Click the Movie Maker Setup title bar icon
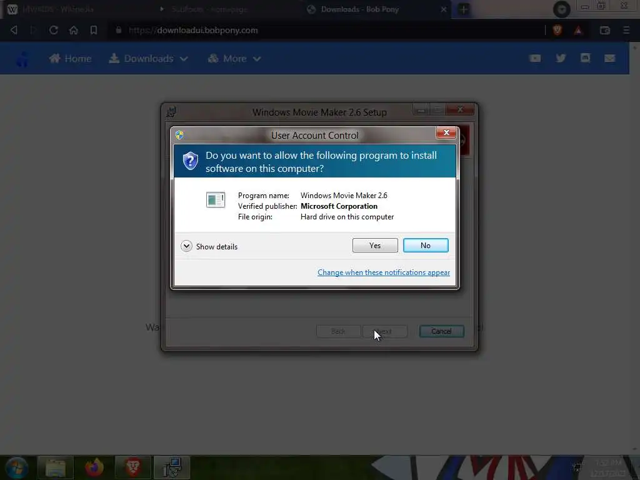 tap(171, 111)
